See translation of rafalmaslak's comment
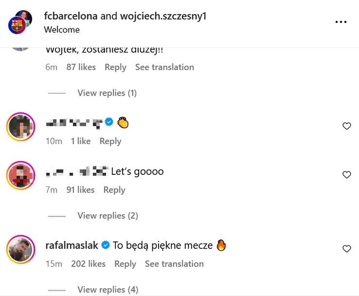The height and width of the screenshot is (296, 359). point(174,264)
